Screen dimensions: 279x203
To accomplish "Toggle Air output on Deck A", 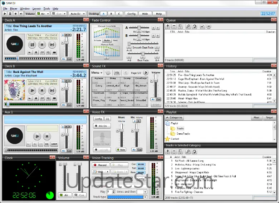I will click(x=64, y=59).
